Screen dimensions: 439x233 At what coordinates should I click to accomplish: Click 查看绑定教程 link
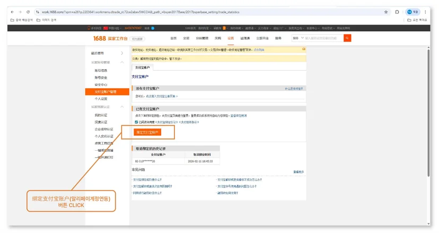pos(239,116)
